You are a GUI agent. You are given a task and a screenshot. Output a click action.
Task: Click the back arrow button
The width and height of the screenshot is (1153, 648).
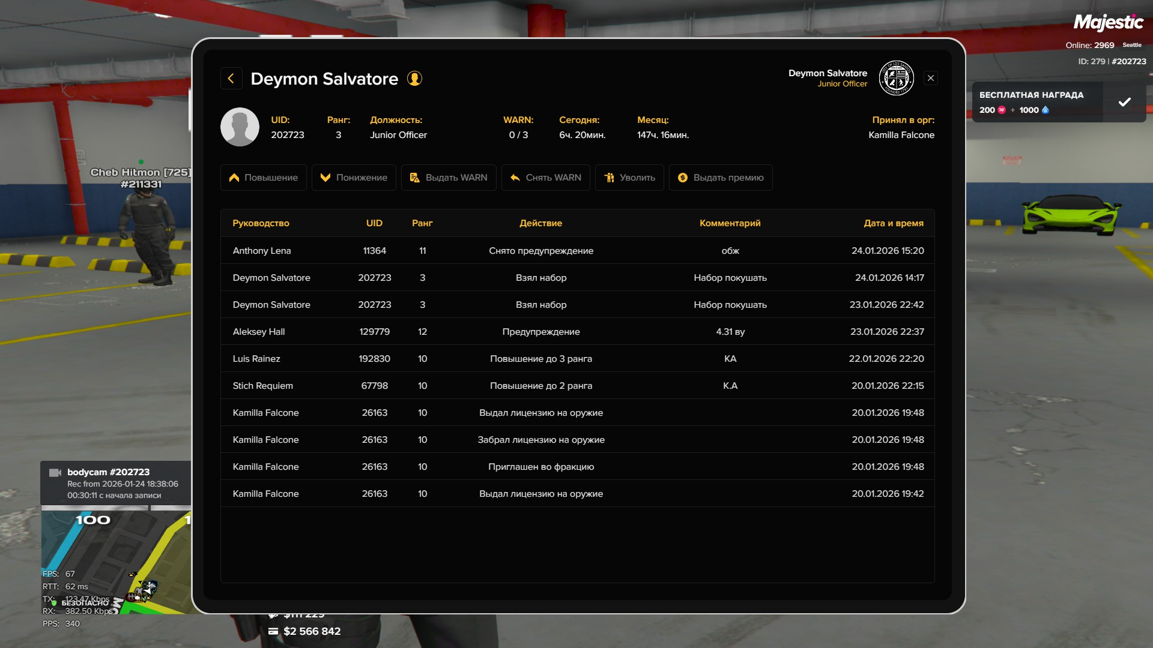(231, 79)
